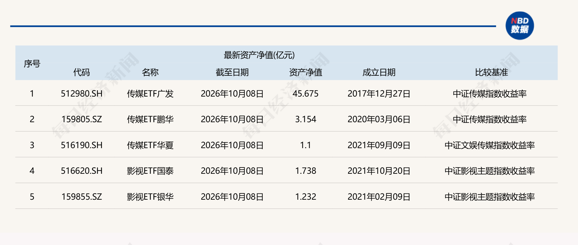This screenshot has width=578, height=245.
Task: Select fund name 传媒ETF广发
Action: click(x=150, y=94)
